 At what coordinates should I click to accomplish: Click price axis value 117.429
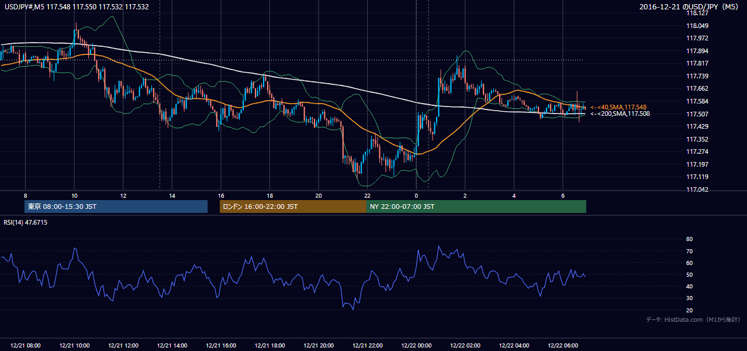tap(697, 126)
